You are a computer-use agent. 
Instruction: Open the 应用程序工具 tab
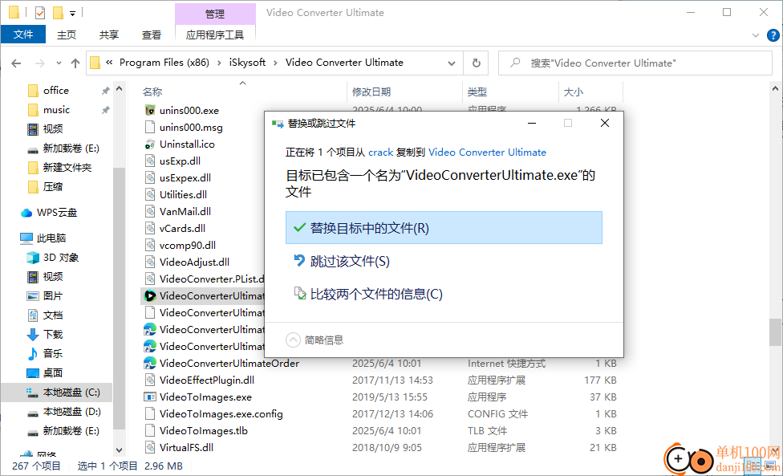(x=215, y=35)
